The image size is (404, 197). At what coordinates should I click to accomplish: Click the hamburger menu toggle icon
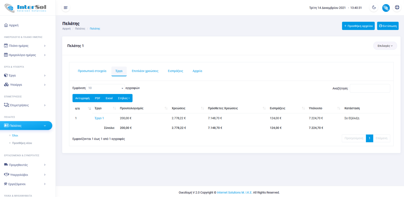coord(66,8)
